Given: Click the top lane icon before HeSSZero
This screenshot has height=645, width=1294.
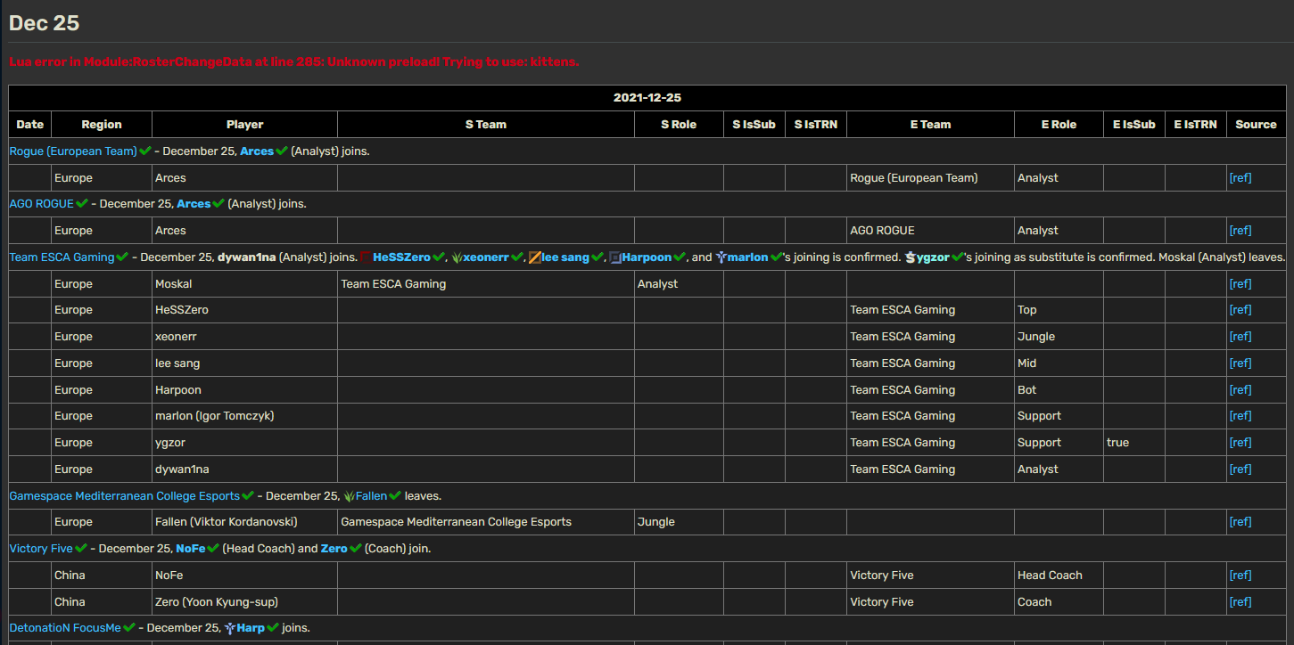Looking at the screenshot, I should click(366, 257).
